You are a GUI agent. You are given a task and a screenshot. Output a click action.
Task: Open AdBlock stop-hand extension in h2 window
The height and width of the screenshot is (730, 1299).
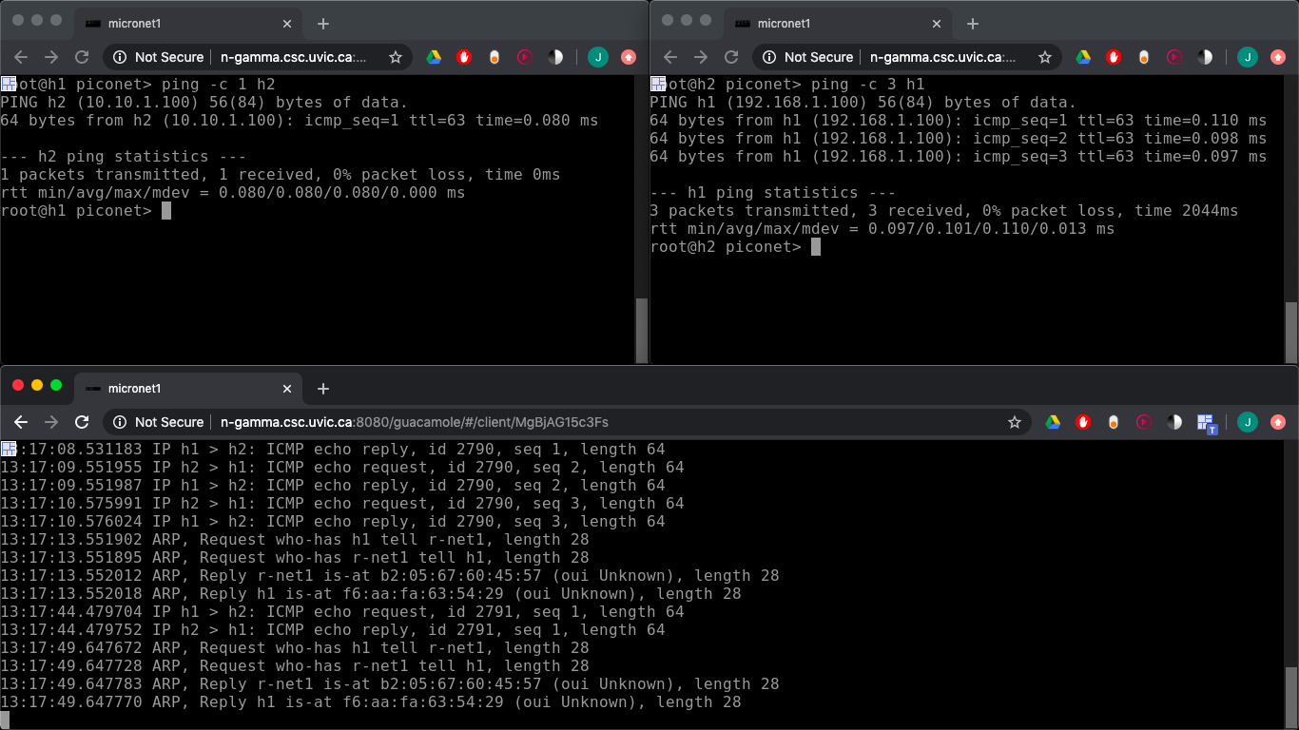click(x=1114, y=57)
